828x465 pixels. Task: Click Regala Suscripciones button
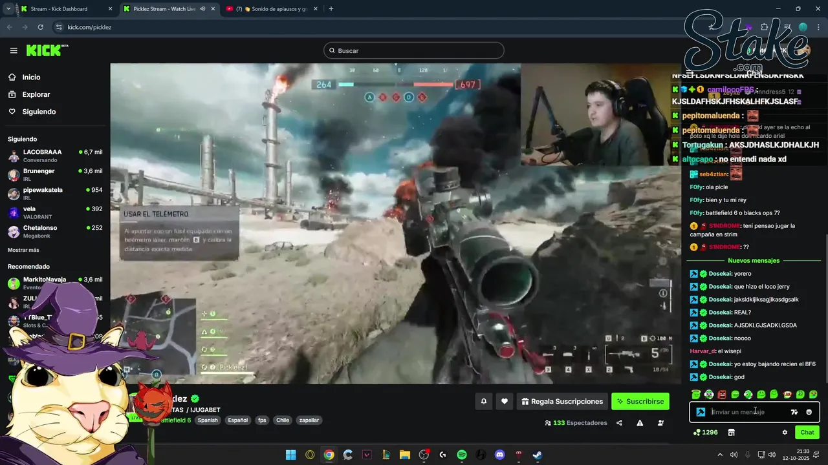tap(562, 401)
